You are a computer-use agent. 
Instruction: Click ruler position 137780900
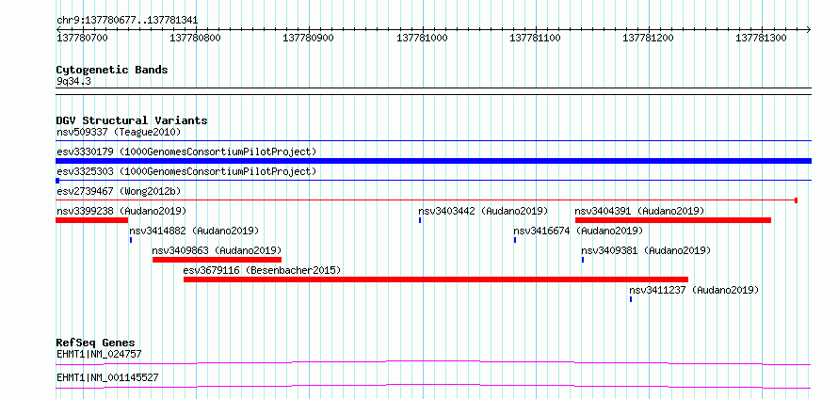click(309, 38)
